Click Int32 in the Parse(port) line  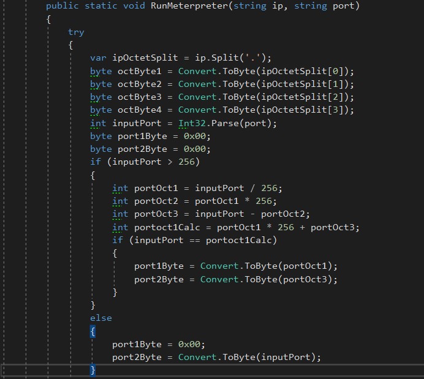click(x=192, y=124)
